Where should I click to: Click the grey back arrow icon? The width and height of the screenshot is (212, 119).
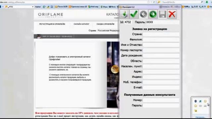pos(143,14)
